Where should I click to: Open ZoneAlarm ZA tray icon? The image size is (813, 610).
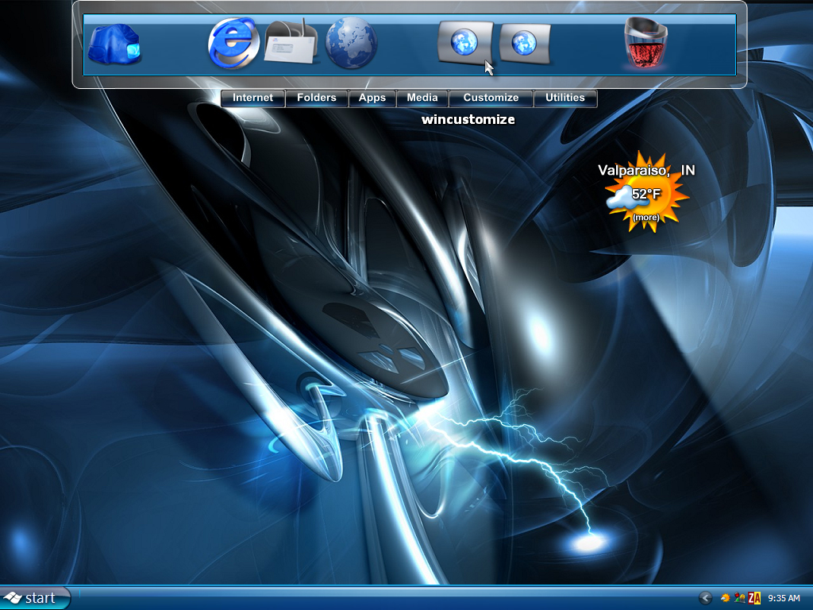point(754,599)
